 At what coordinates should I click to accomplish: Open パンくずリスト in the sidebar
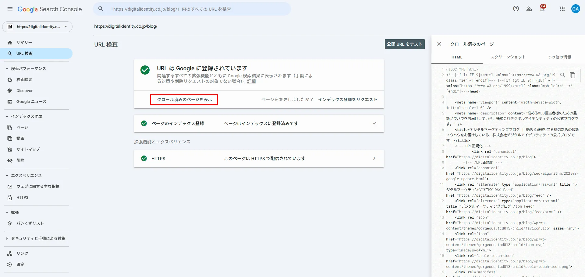[30, 223]
